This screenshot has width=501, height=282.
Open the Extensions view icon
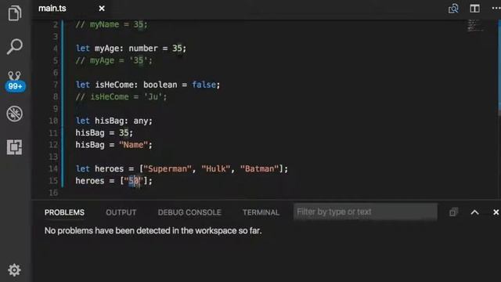click(x=15, y=147)
